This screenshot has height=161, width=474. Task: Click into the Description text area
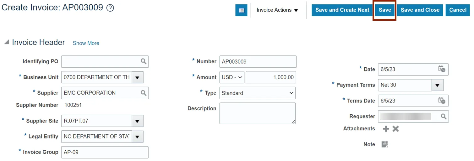pyautogui.click(x=257, y=113)
